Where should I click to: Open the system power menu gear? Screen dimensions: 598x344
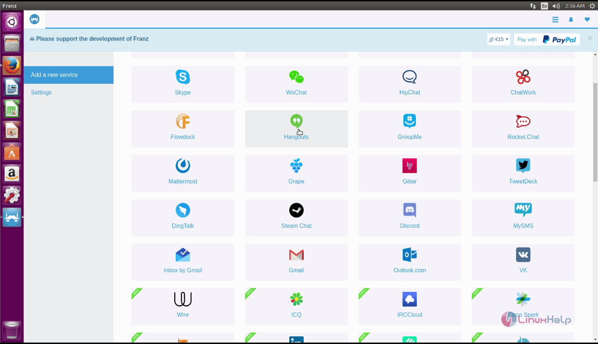point(592,6)
